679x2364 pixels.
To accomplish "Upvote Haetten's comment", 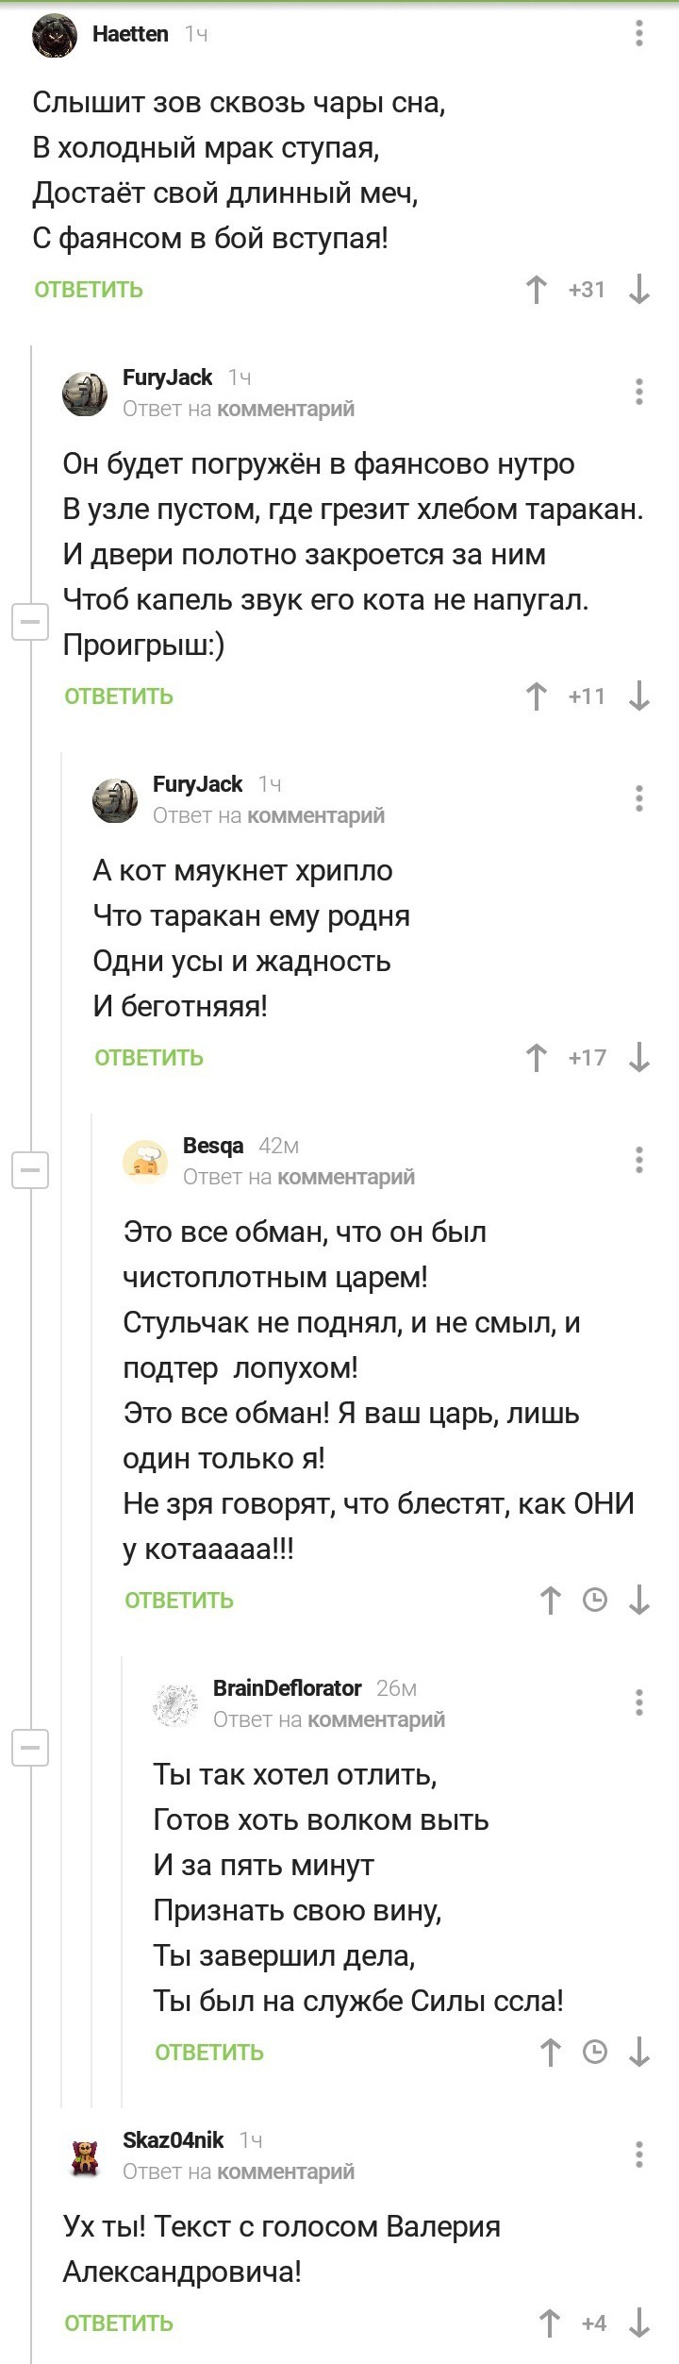I will pyautogui.click(x=536, y=290).
